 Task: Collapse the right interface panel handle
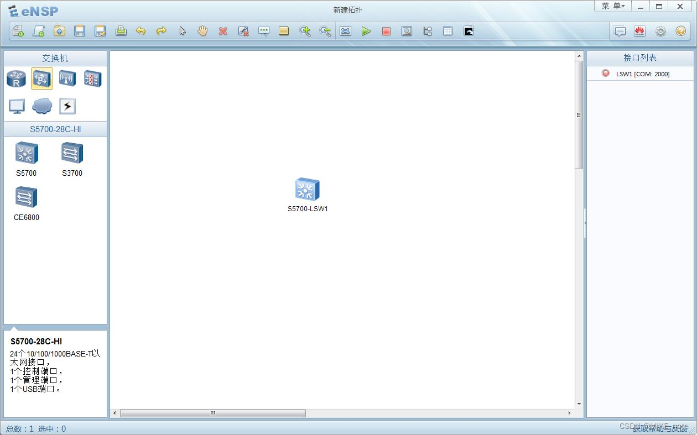pyautogui.click(x=585, y=222)
